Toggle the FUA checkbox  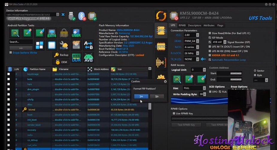pyautogui.click(x=220, y=91)
